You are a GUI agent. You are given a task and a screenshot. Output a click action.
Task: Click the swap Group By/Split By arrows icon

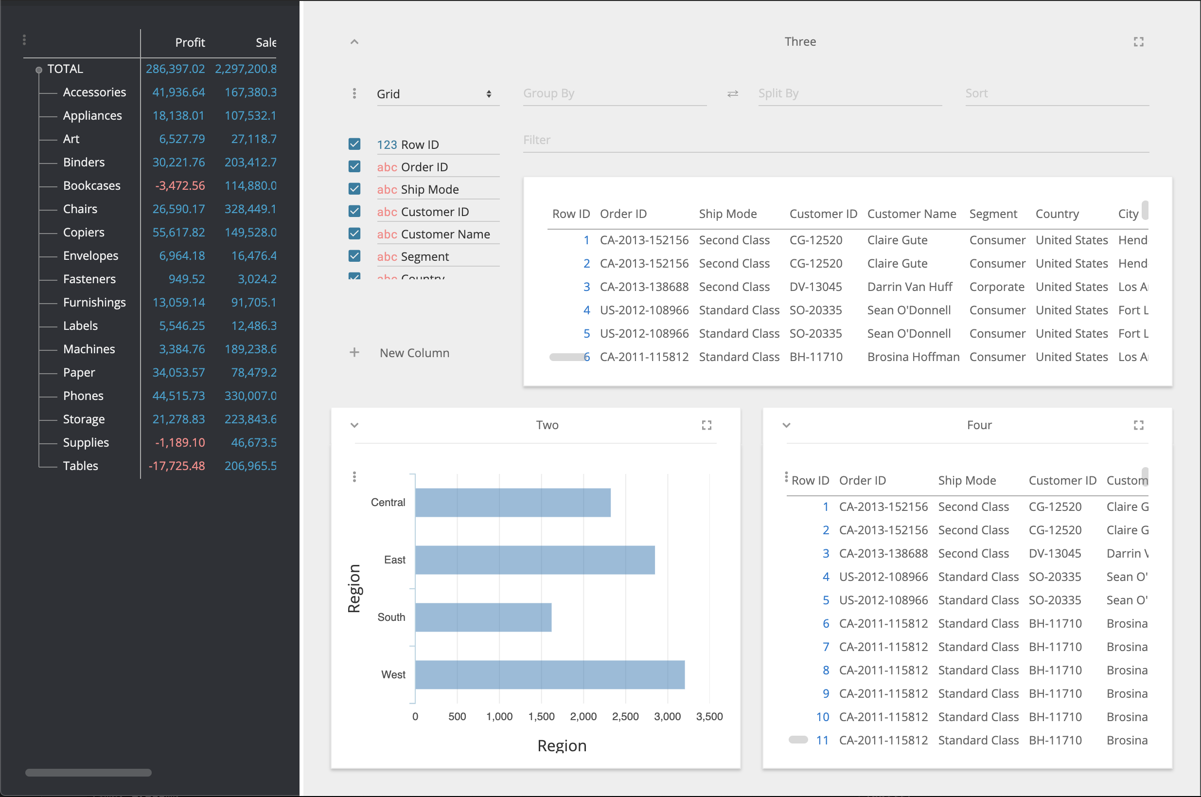(732, 93)
